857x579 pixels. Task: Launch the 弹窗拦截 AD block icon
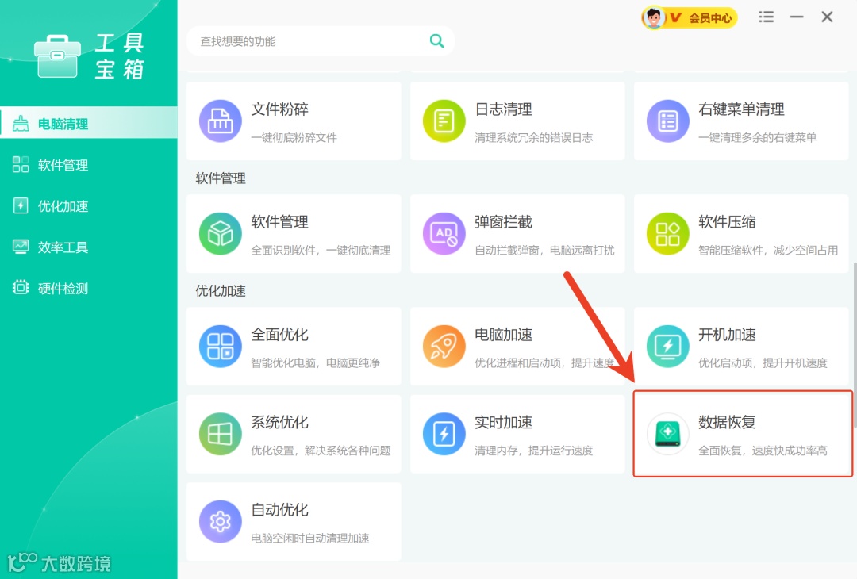(x=444, y=234)
